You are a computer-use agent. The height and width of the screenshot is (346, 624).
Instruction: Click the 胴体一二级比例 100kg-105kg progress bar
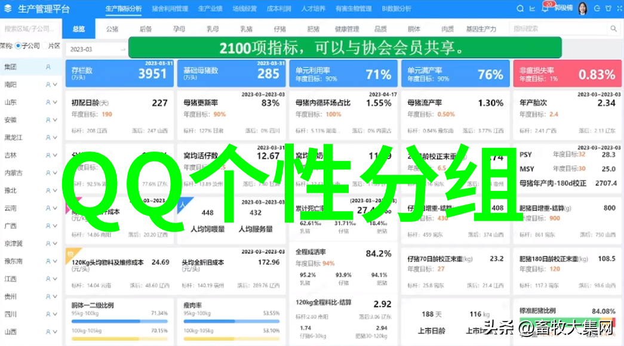[x=119, y=339]
